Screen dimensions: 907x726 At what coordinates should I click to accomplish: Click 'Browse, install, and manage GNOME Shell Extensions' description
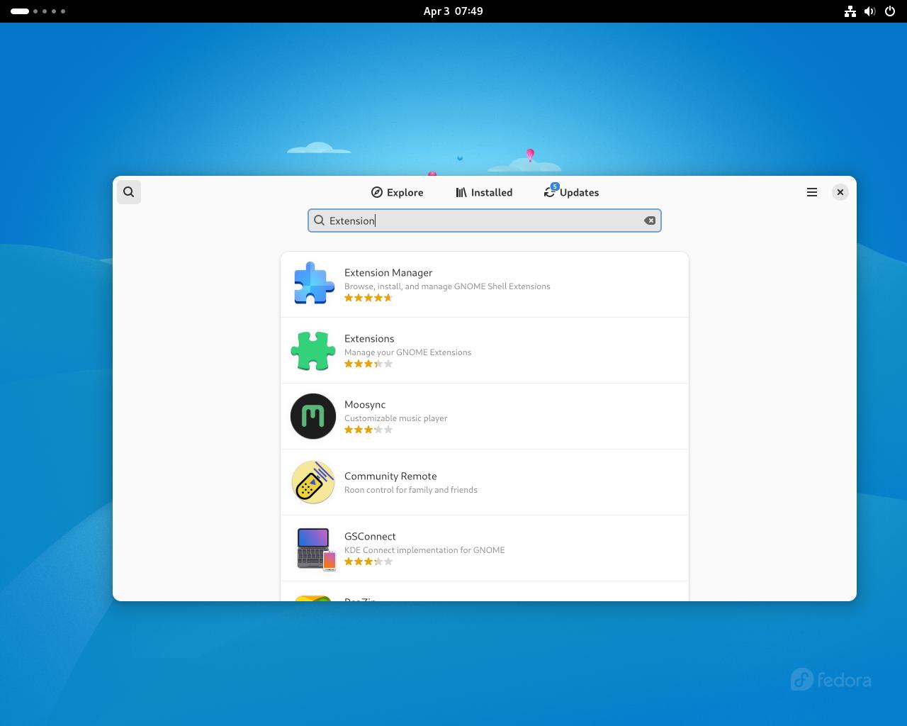pos(447,286)
